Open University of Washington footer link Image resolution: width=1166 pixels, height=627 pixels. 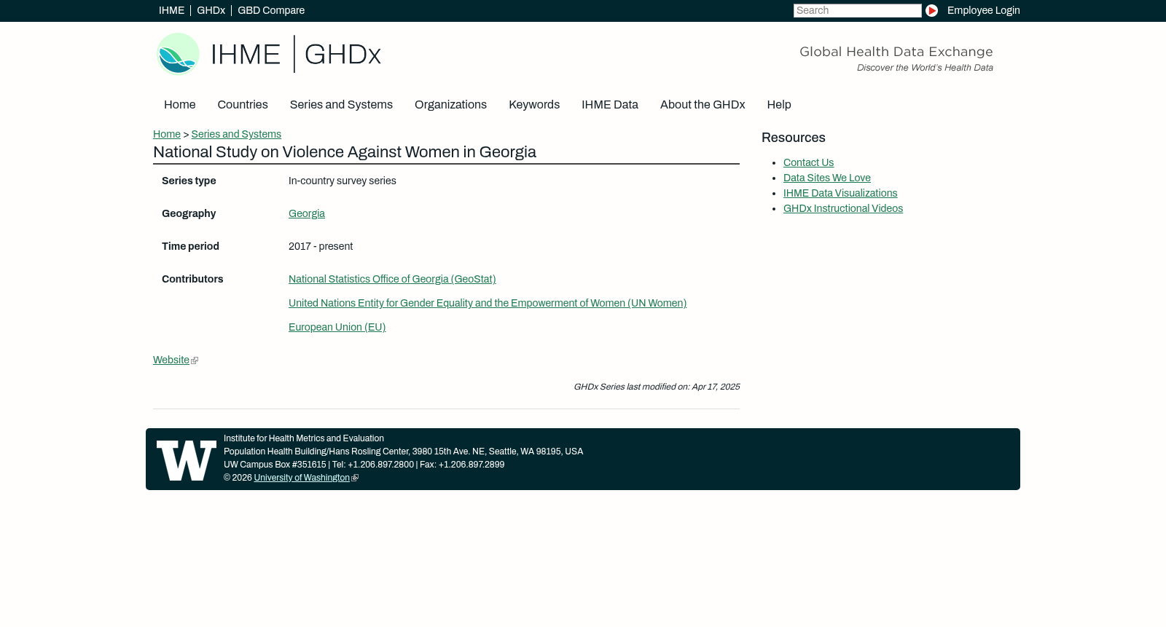tap(302, 478)
